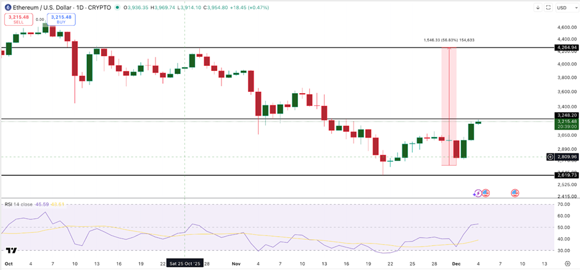Click the 4,000.00 price axis label

pyautogui.click(x=566, y=64)
